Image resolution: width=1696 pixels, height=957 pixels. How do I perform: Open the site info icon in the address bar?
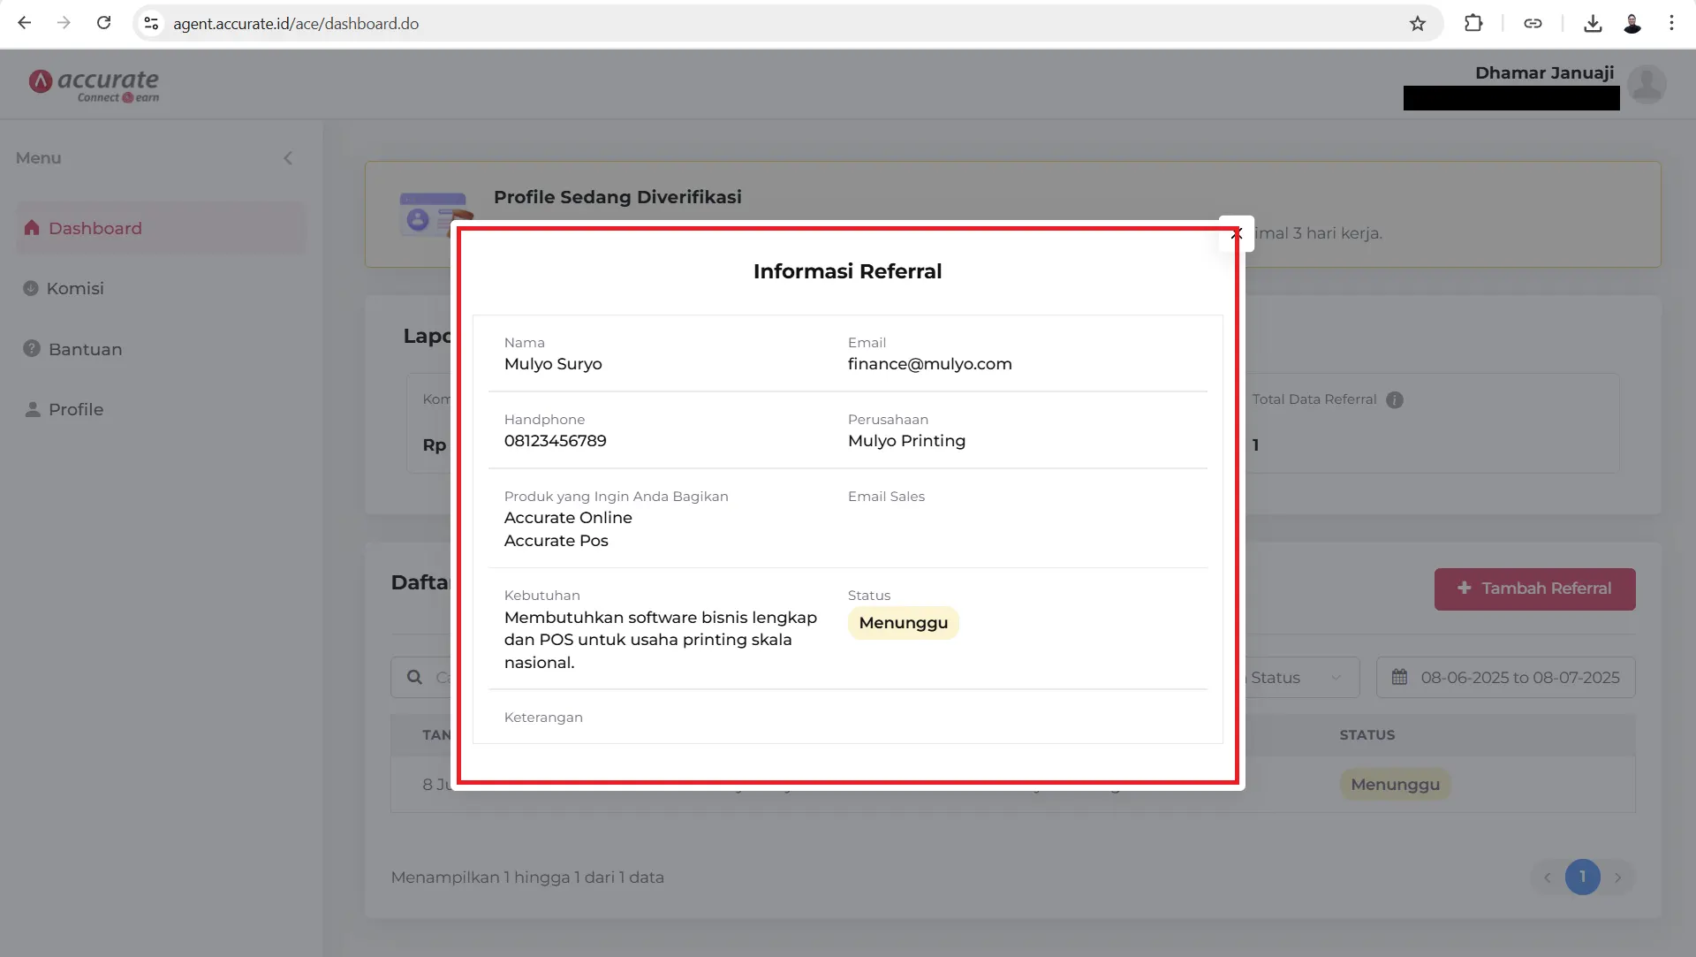point(151,23)
